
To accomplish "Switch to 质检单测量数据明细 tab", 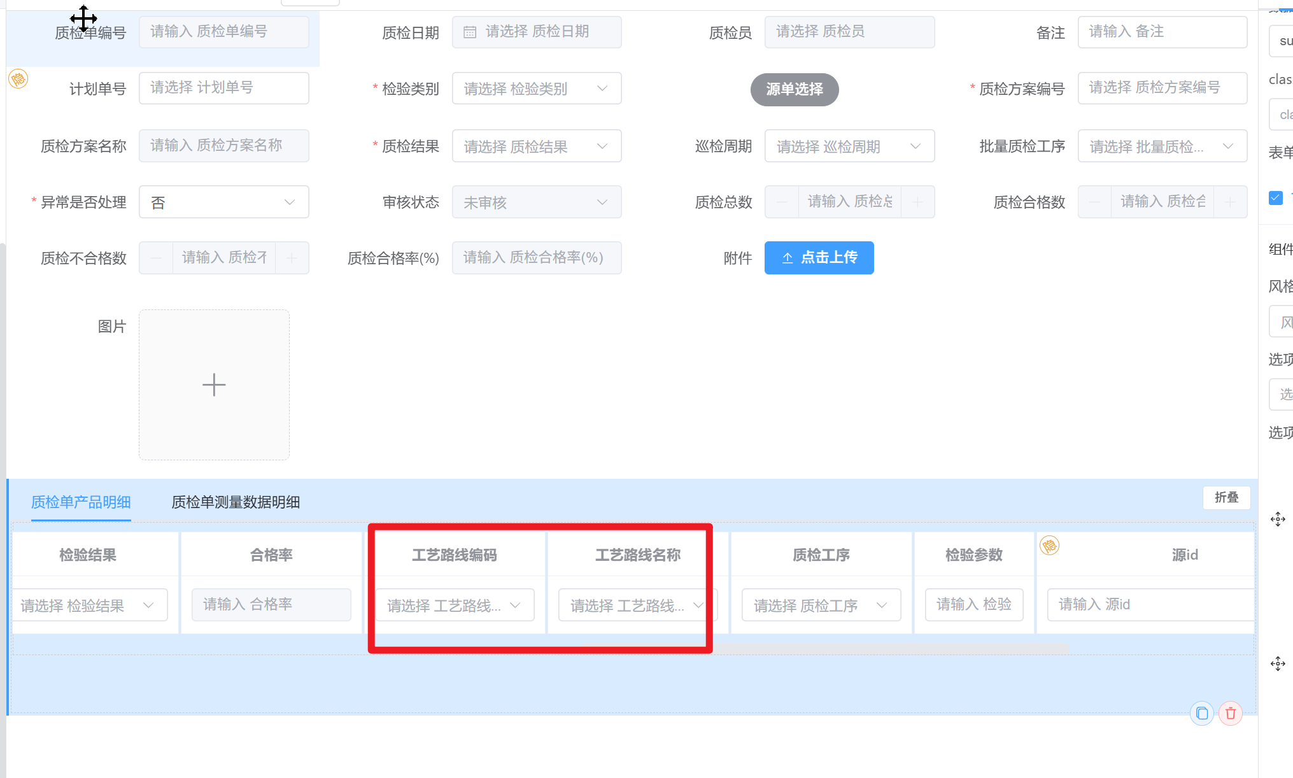I will coord(236,502).
